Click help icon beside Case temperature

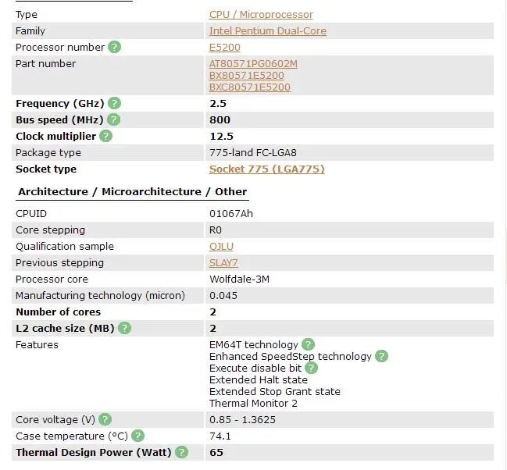(137, 436)
